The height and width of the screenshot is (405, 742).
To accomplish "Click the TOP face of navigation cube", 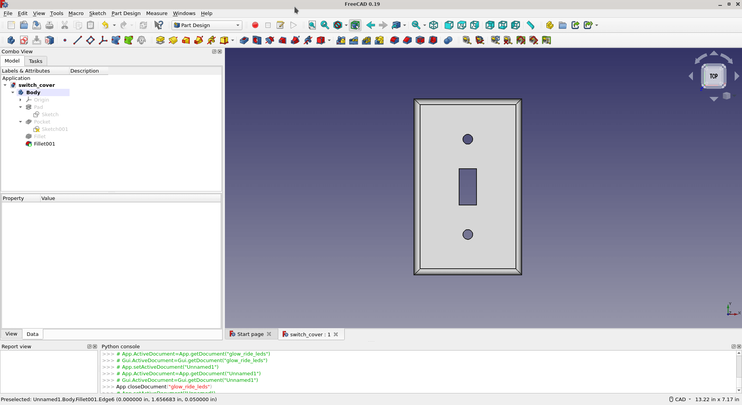I will 714,76.
